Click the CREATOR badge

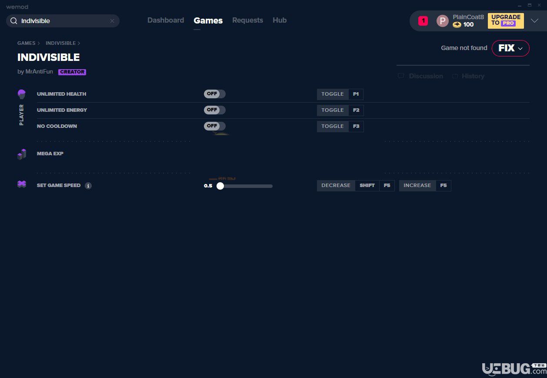72,72
